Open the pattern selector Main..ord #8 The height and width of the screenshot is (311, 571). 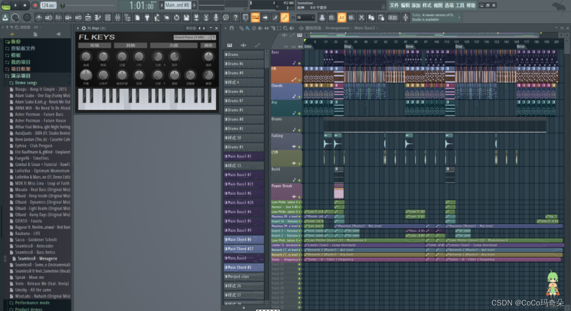pyautogui.click(x=177, y=5)
